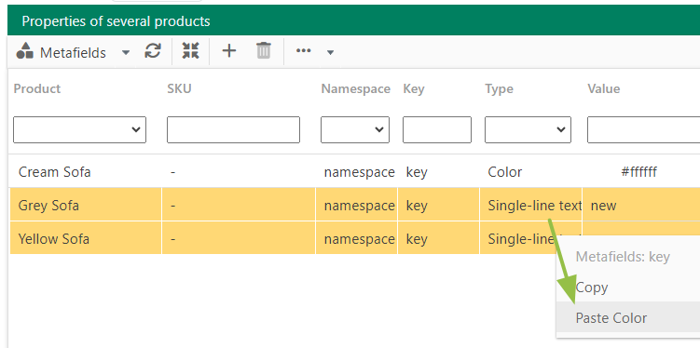
Task: Expand the arrow next to more options
Action: [x=330, y=53]
